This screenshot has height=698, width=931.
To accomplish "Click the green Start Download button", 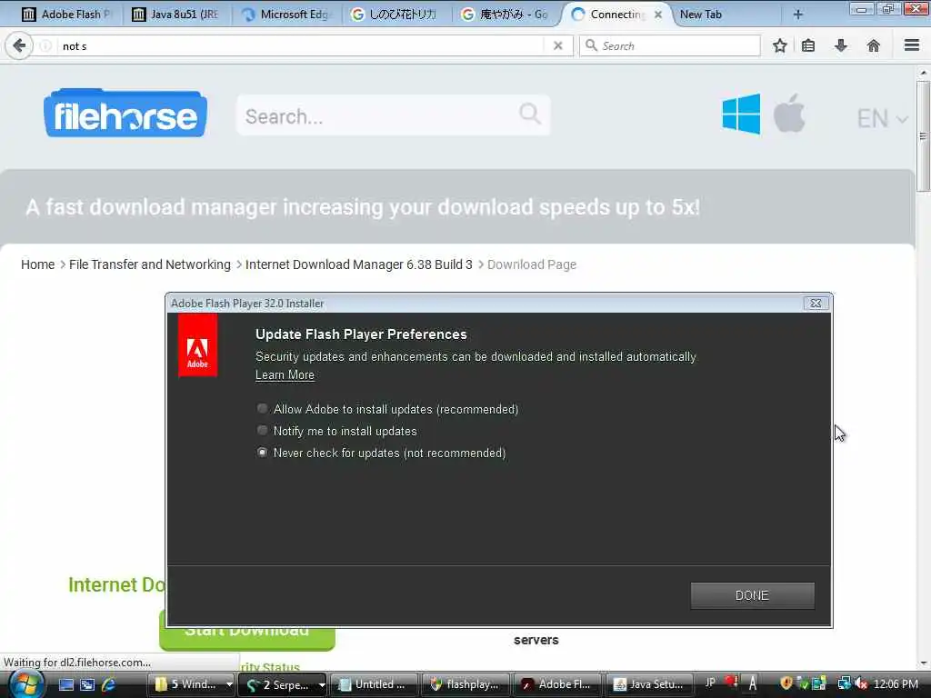I will [247, 639].
